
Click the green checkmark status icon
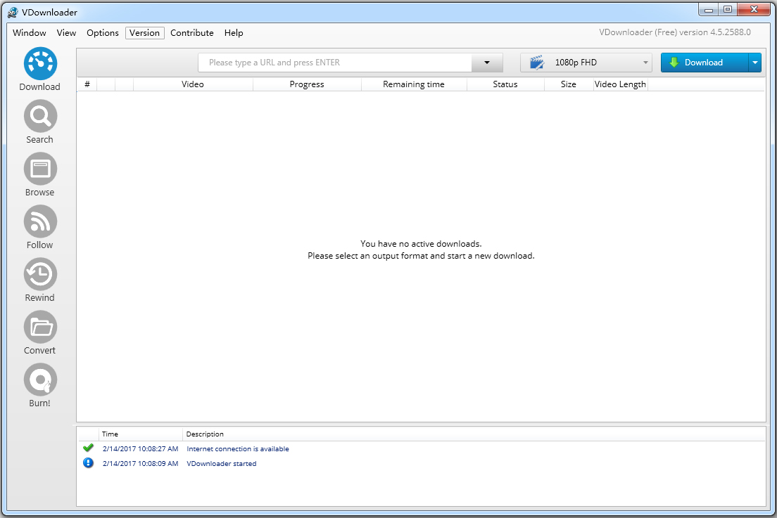pos(88,447)
